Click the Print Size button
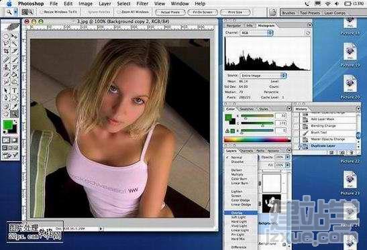367x250 pixels. tap(235, 12)
